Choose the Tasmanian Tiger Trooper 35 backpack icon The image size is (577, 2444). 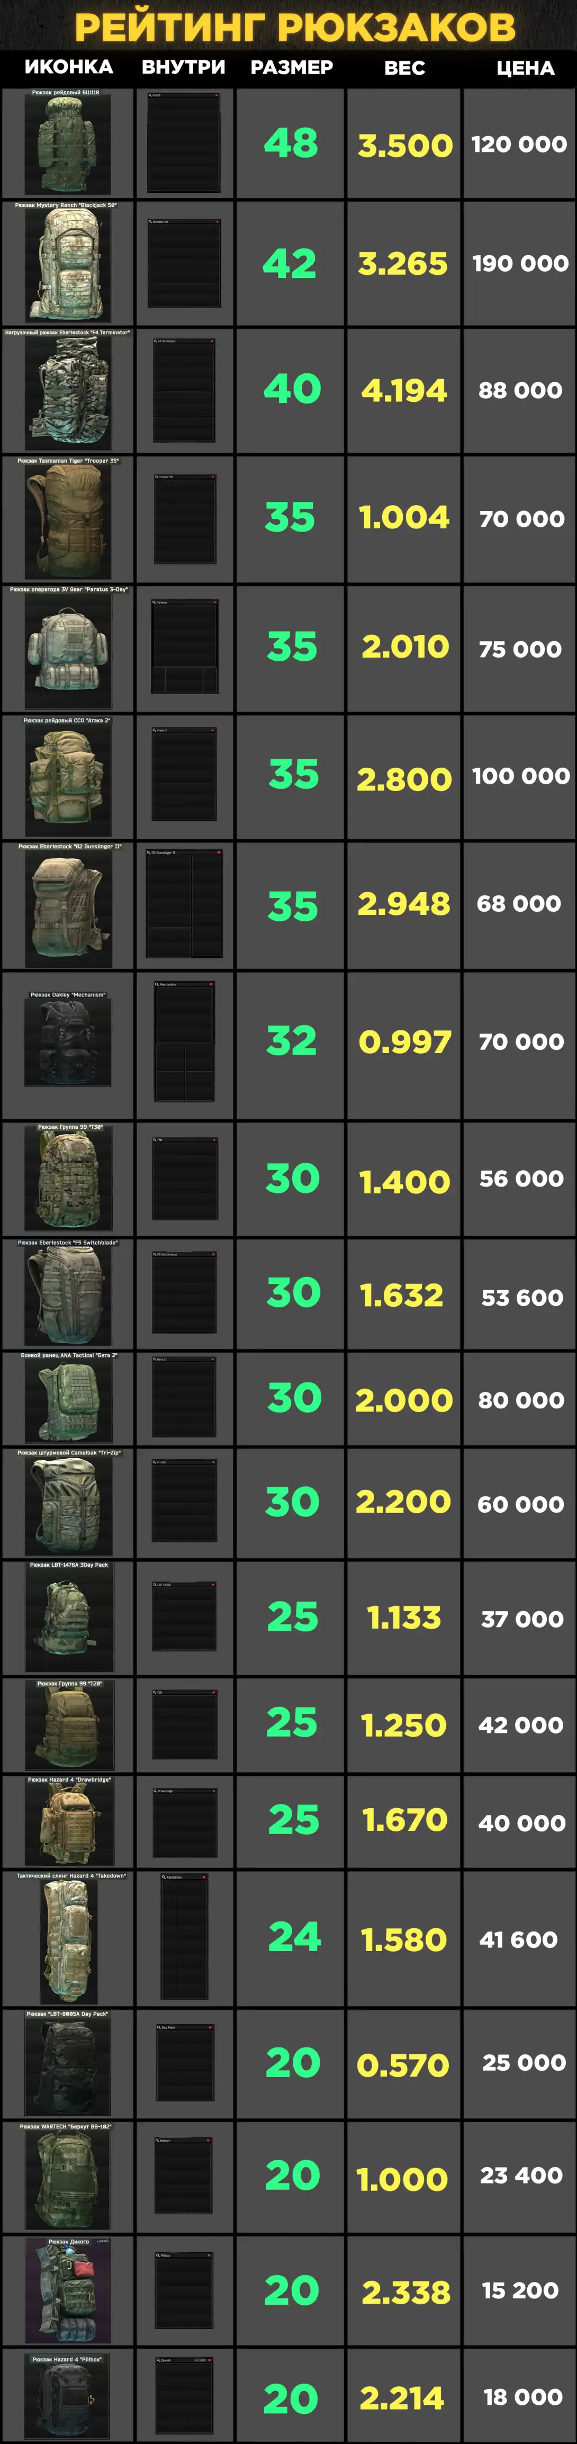pos(68,521)
